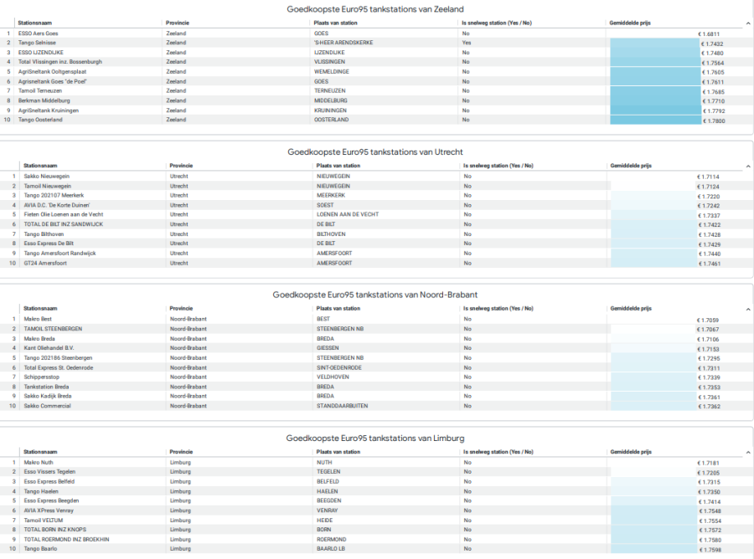
Task: Select the Tango 202107 Meerkerk station name
Action: click(54, 196)
